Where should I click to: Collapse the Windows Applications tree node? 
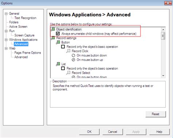[6, 40]
